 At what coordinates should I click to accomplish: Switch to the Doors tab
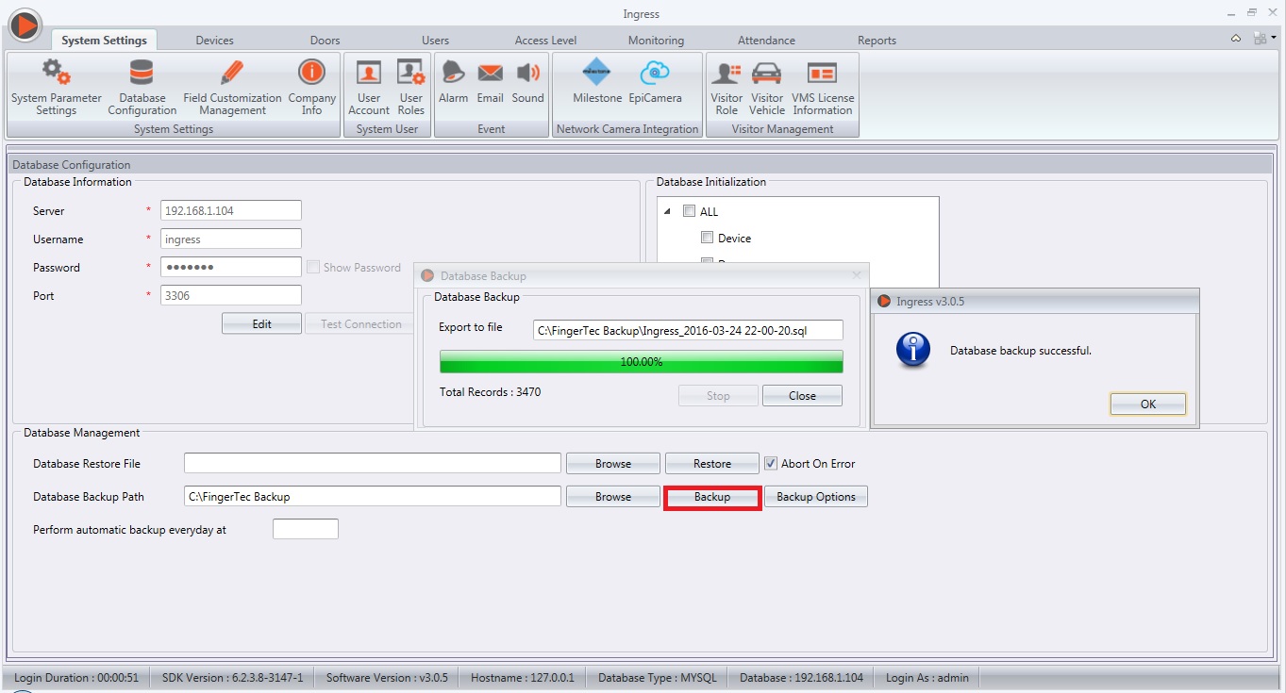325,41
